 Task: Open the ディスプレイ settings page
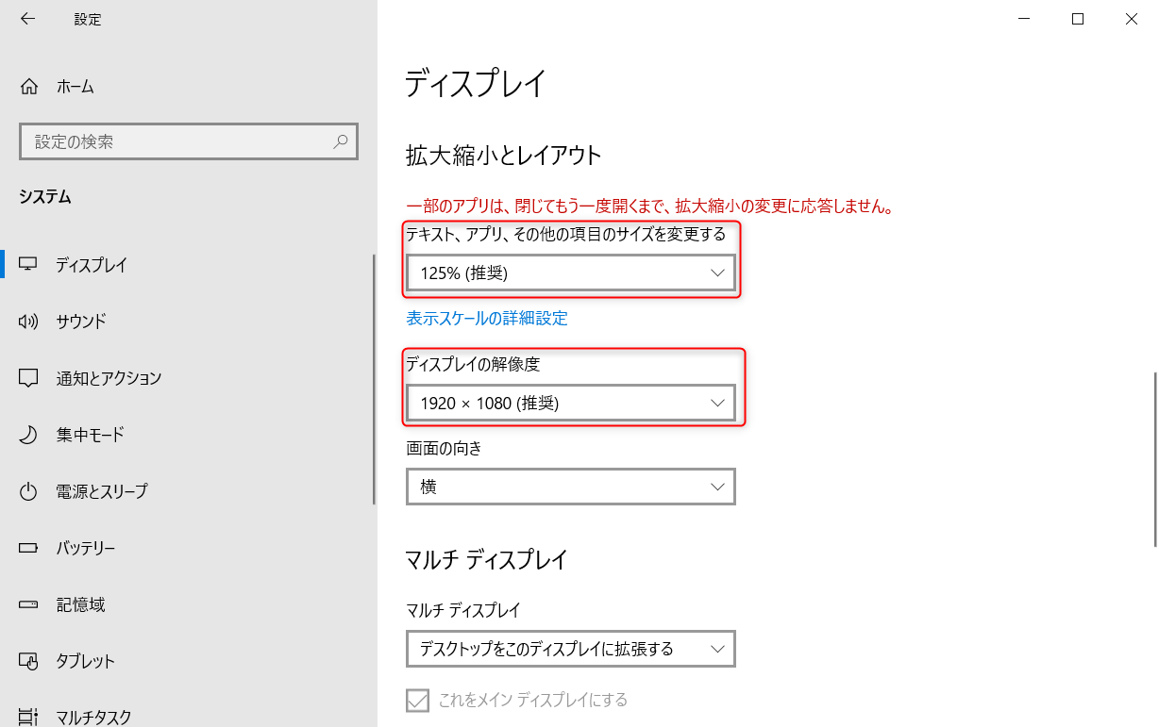[x=187, y=265]
